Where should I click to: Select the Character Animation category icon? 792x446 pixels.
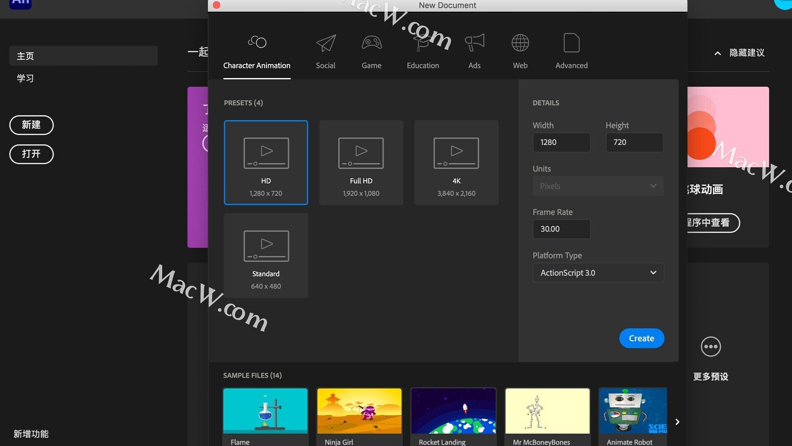click(x=257, y=42)
